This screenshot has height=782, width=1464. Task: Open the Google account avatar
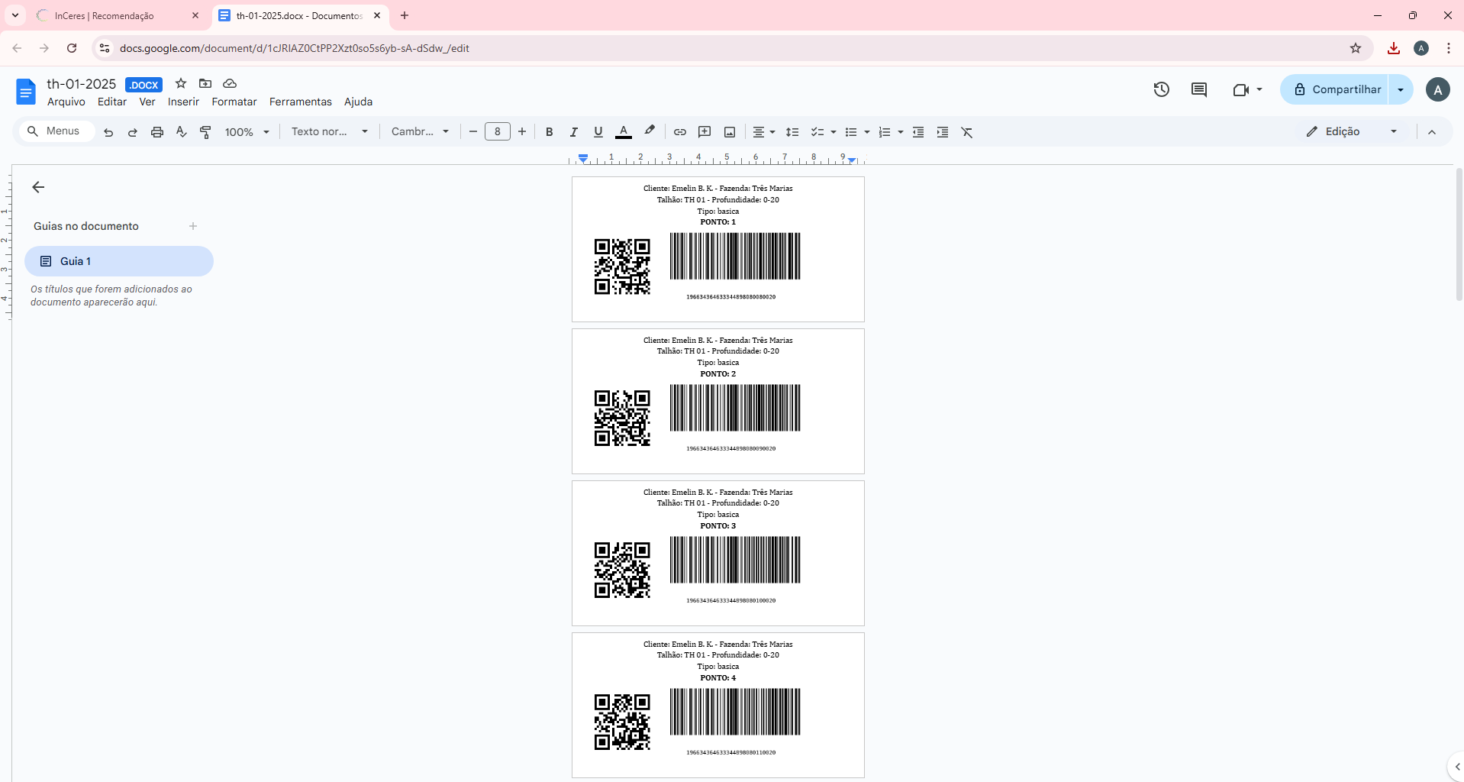click(x=1438, y=89)
